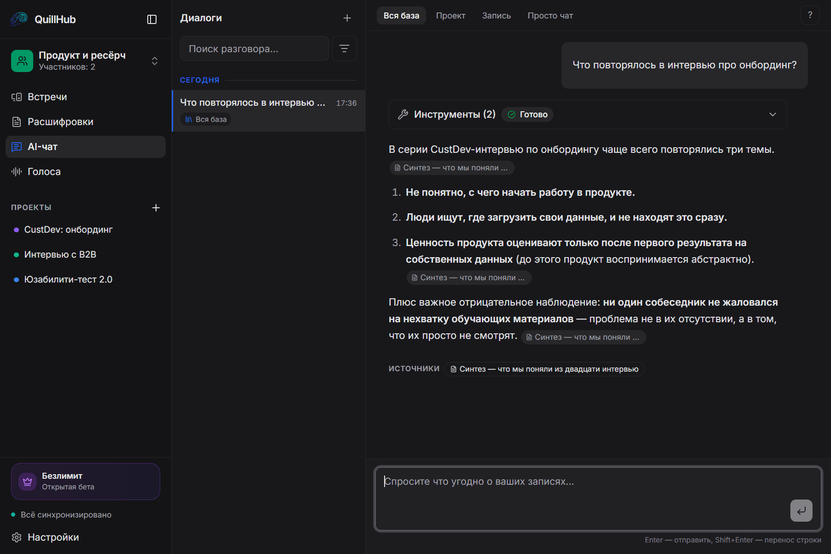Open Голоса section

[85, 172]
